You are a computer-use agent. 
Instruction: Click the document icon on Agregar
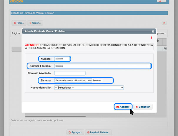(x=70, y=132)
